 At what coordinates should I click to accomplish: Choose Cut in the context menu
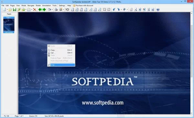pos(61,53)
